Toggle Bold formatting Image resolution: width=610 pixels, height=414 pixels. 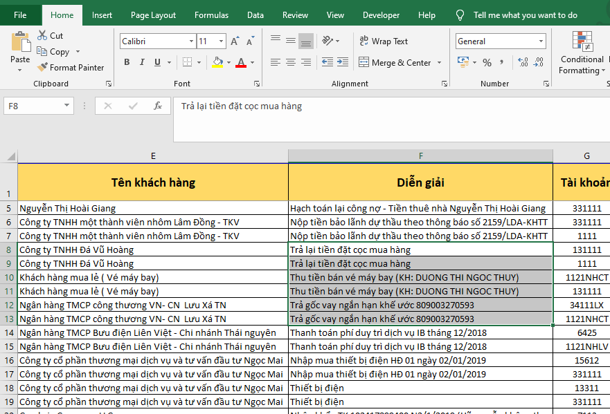pos(127,63)
